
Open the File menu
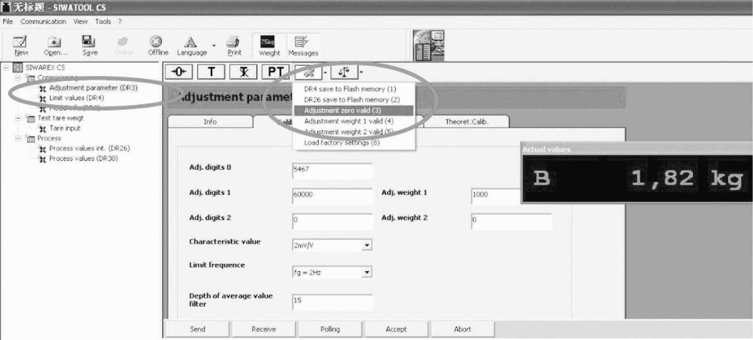click(x=8, y=21)
